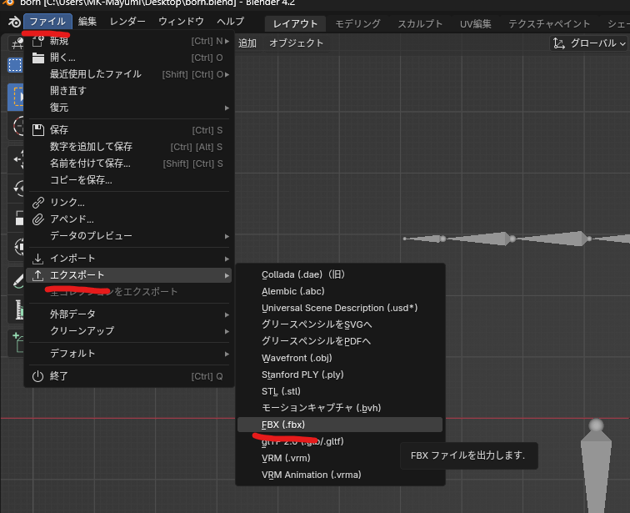Click the import arrow icon beside インポート

[x=37, y=259]
